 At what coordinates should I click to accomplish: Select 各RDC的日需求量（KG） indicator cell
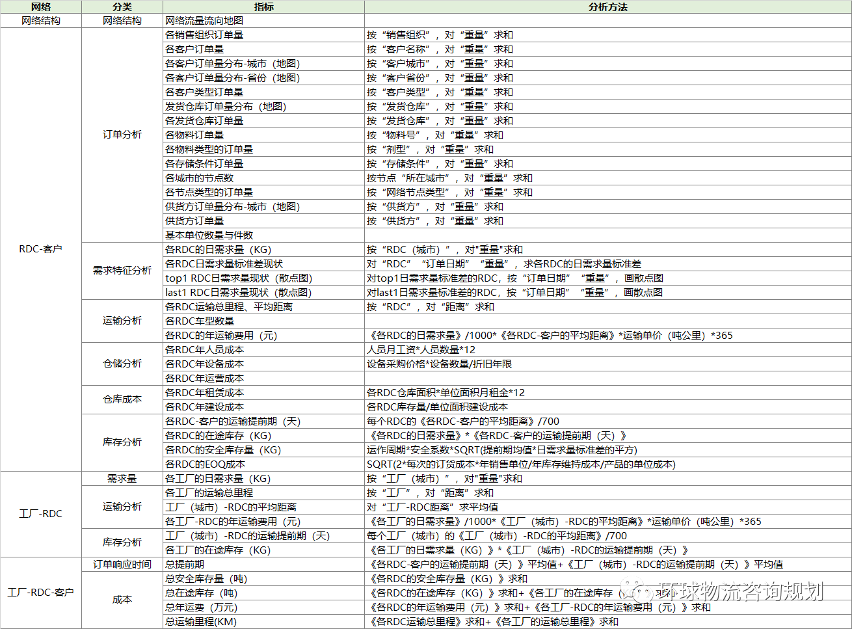pos(263,249)
